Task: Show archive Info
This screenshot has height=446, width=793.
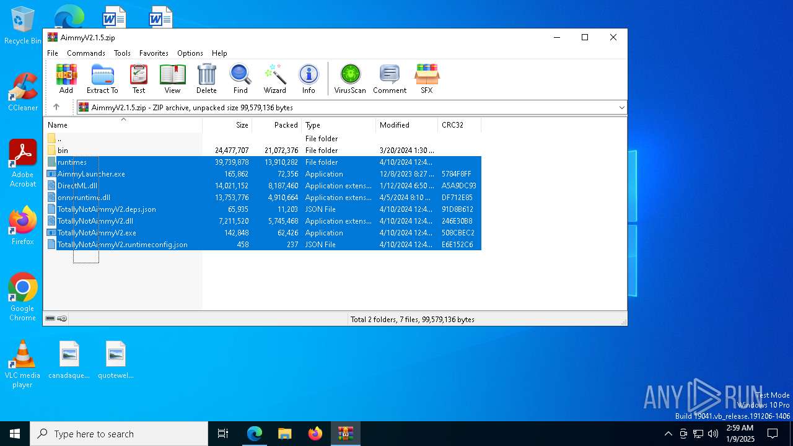Action: click(x=309, y=79)
